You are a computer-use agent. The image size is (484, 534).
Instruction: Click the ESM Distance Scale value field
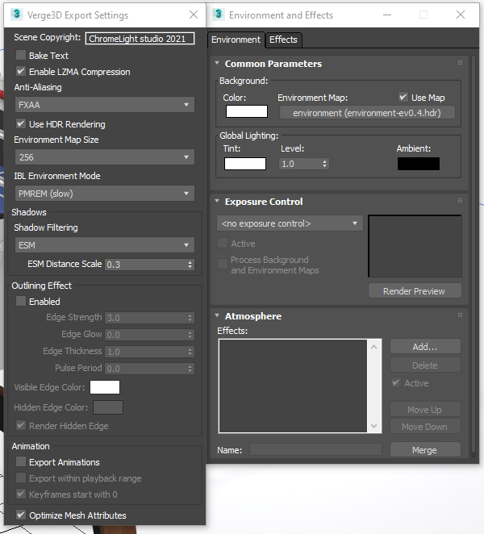(x=145, y=265)
